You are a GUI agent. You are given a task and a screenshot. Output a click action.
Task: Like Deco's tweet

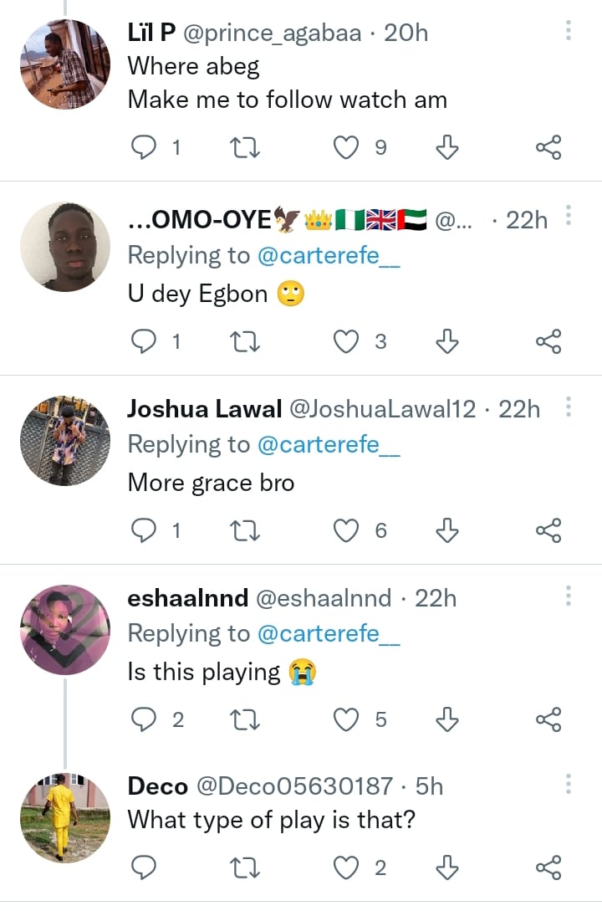click(345, 868)
